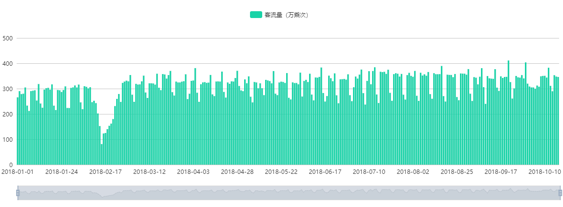Click the 2018-03-12 x-axis date label

click(x=149, y=172)
